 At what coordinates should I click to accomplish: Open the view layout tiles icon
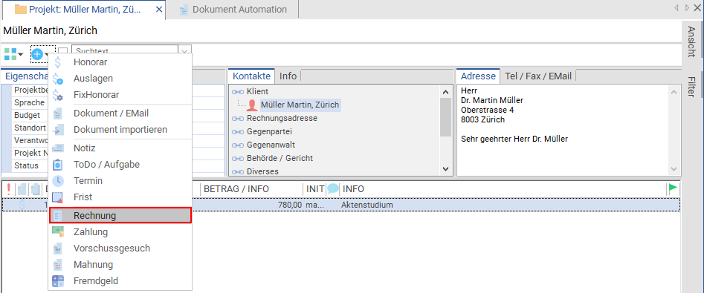10,54
